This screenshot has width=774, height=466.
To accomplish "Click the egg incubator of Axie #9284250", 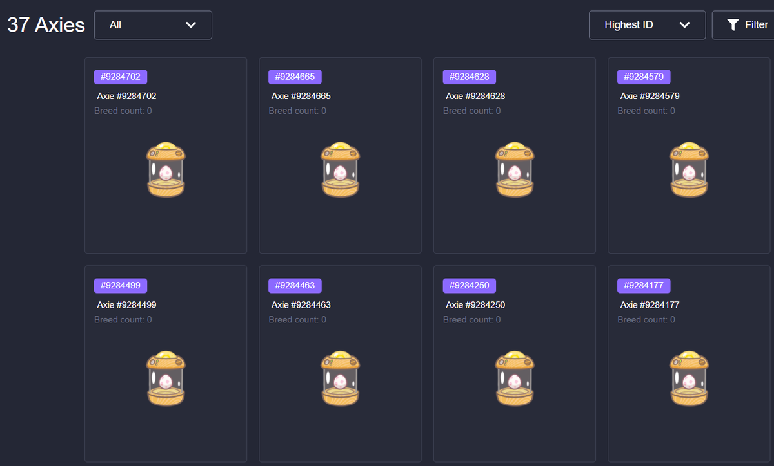I will tap(515, 378).
